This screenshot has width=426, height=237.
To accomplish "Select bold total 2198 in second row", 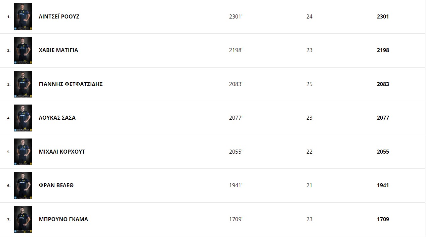I will (x=383, y=50).
